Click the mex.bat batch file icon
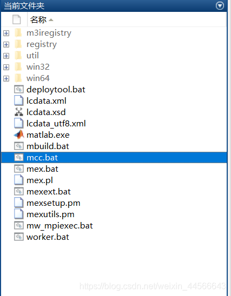The image size is (231, 296). tap(19, 169)
